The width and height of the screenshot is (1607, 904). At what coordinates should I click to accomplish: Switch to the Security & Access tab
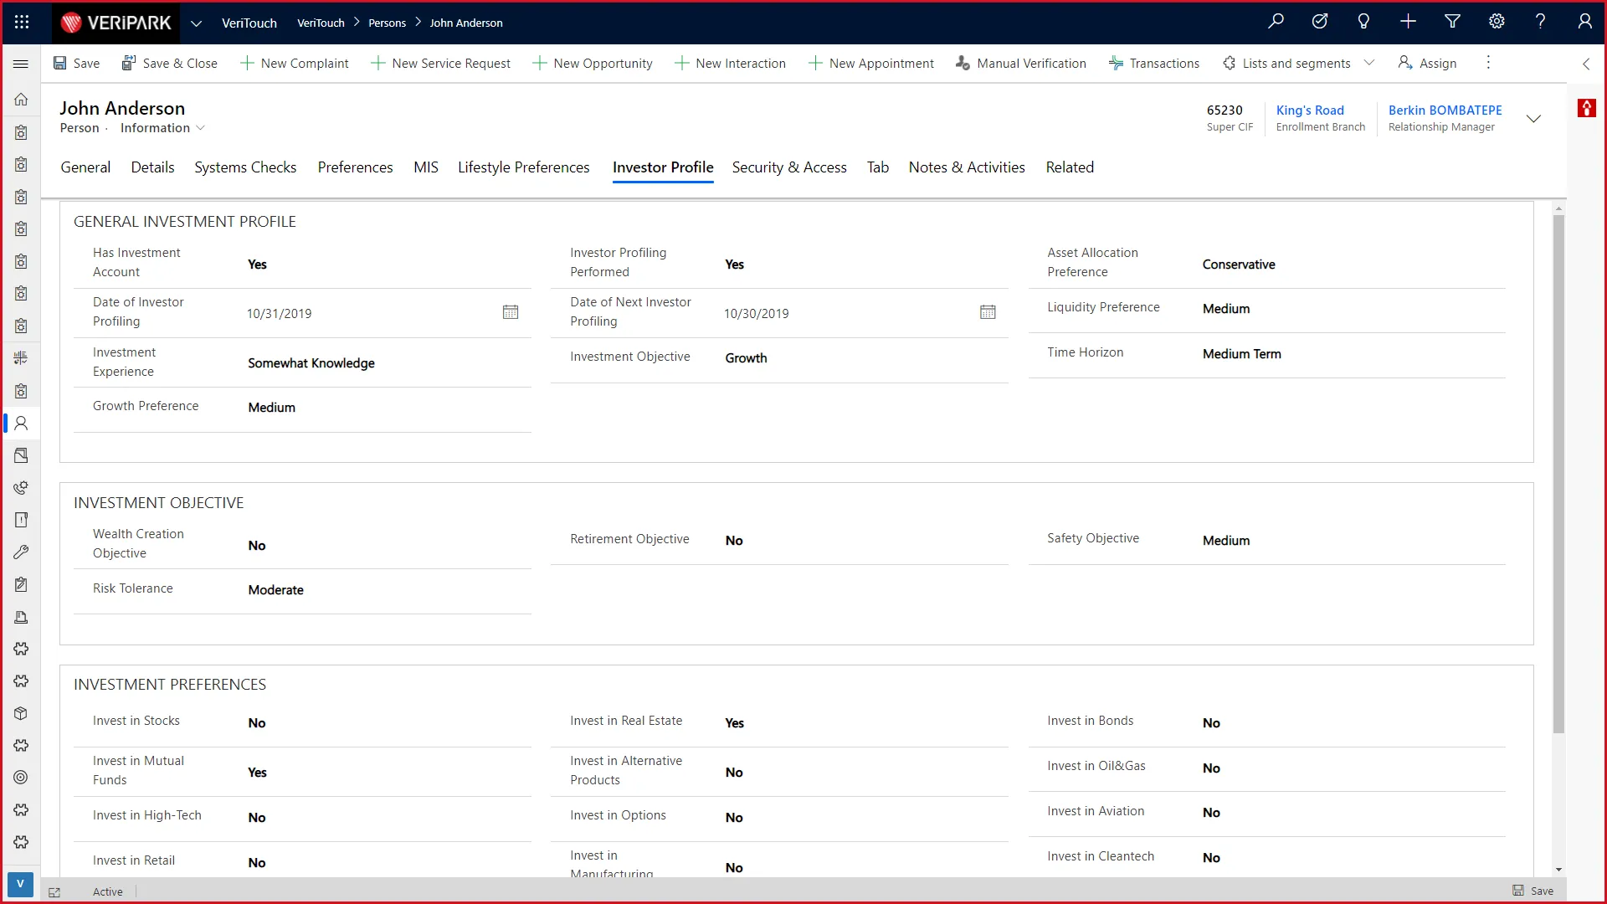(788, 167)
